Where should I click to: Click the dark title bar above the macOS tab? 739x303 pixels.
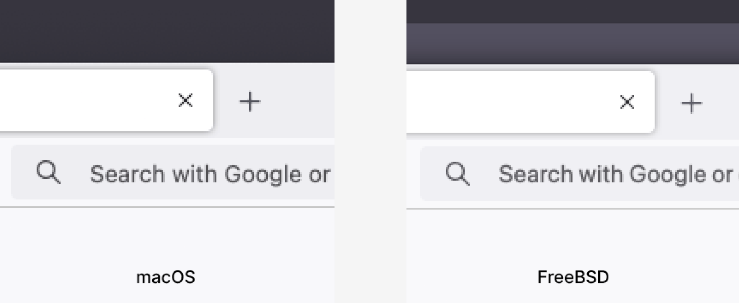[167, 31]
